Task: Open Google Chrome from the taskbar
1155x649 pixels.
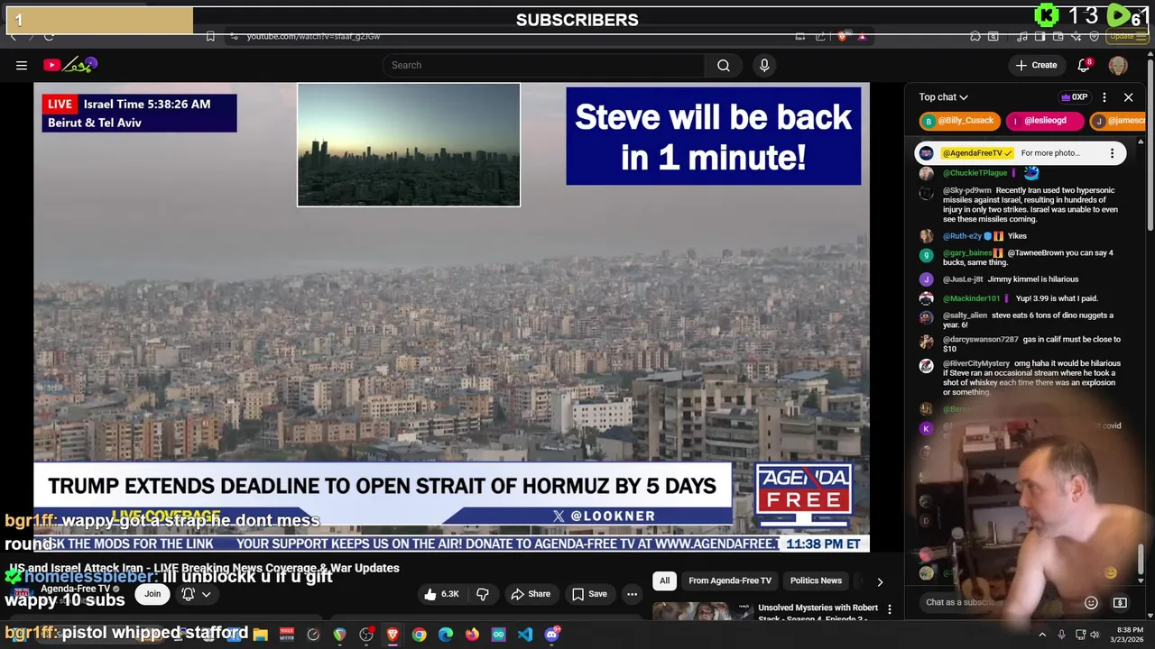Action: click(x=419, y=635)
